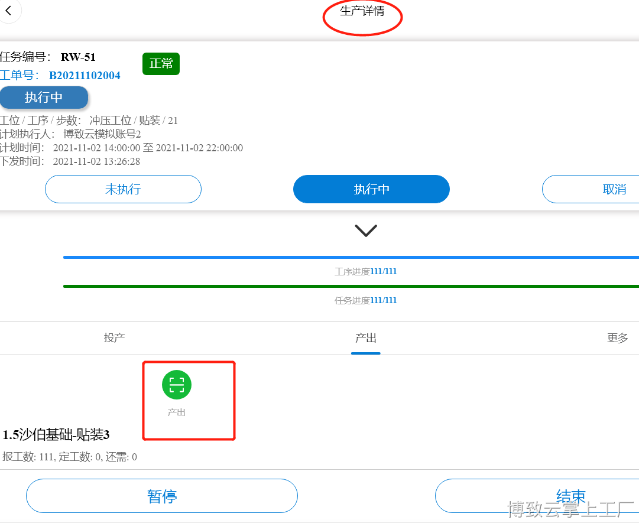The image size is (639, 523).
Task: Click the task number RW-51
Action: 78,57
